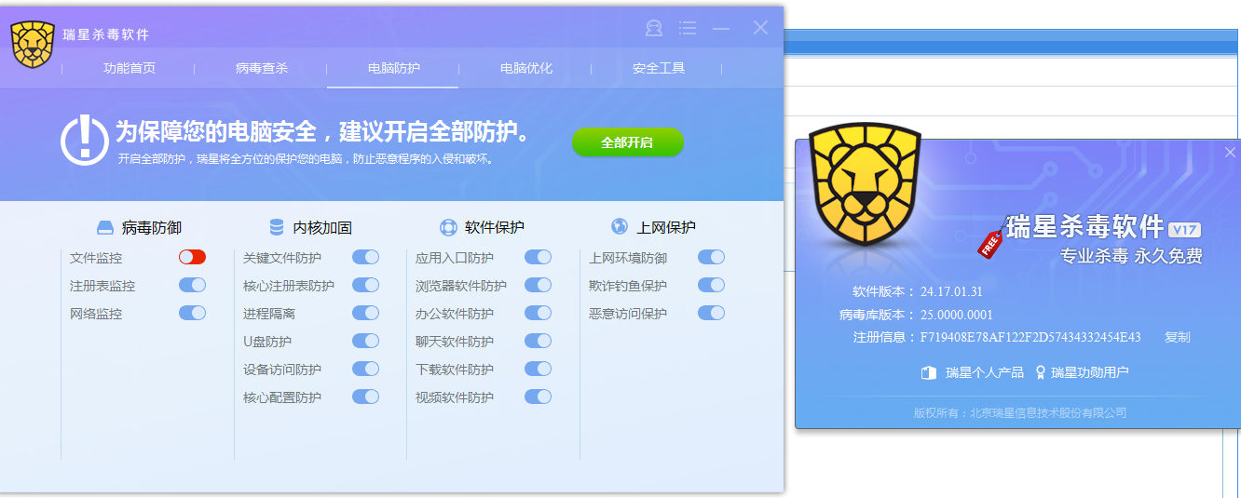Click software version 24.17.01.31
This screenshot has height=498, width=1241.
(x=951, y=292)
